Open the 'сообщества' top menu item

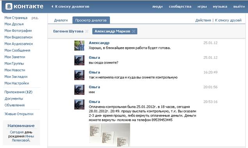[180, 7]
